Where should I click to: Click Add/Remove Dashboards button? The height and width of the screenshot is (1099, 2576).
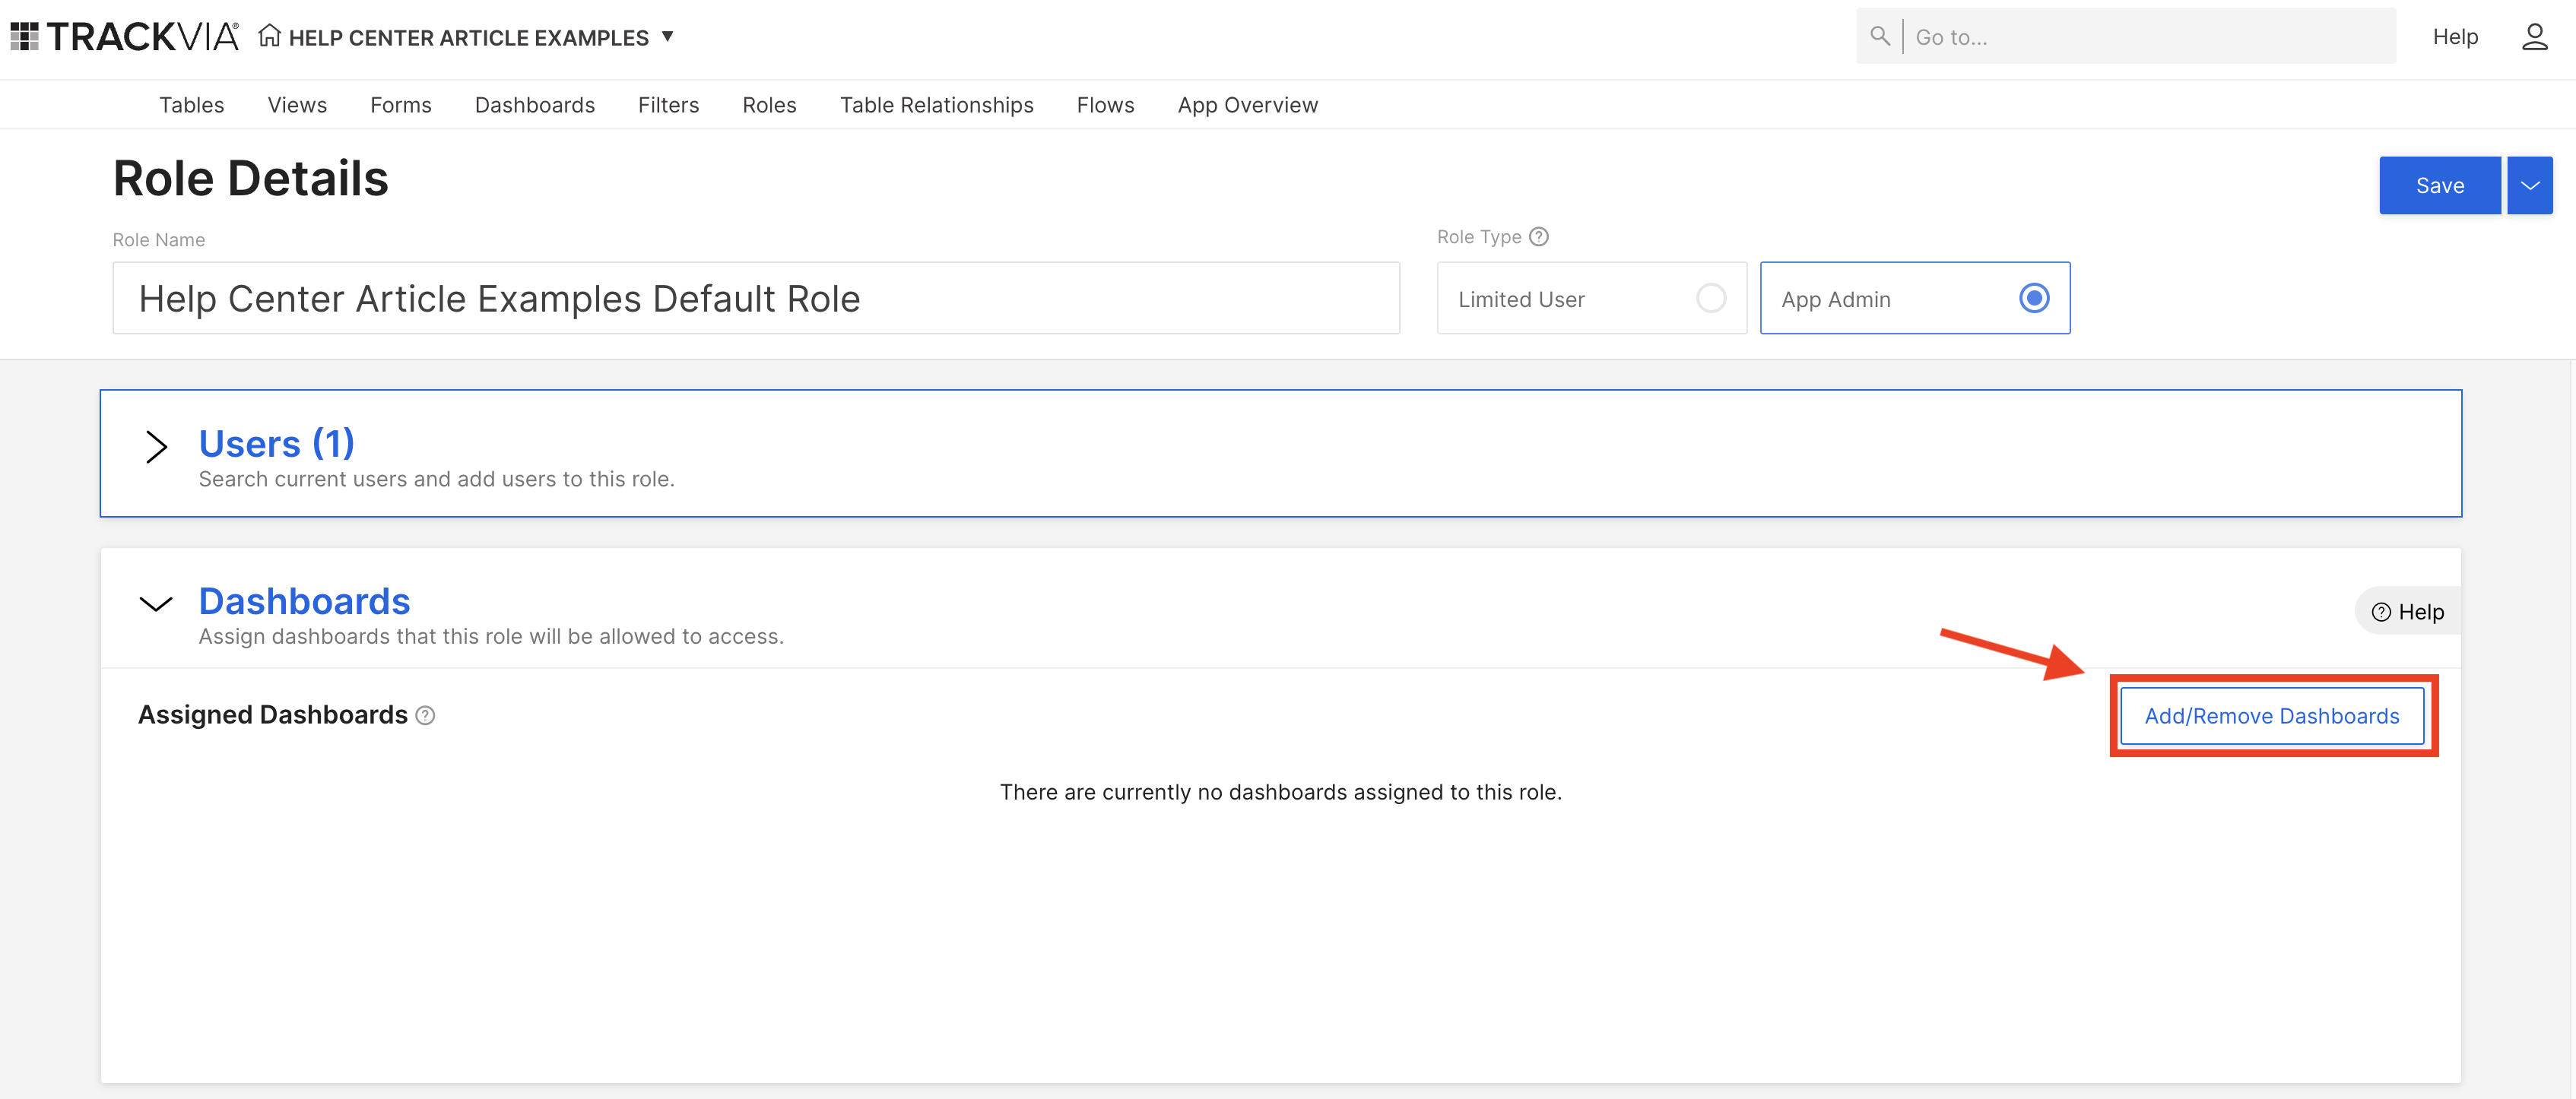tap(2271, 716)
